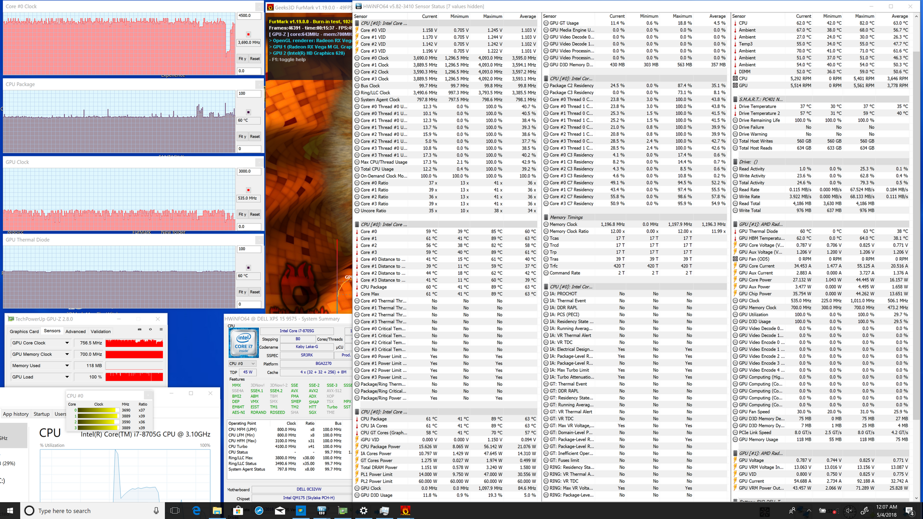This screenshot has width=923, height=519.
Task: Select GPU Chip Power sensor row
Action: (821, 294)
